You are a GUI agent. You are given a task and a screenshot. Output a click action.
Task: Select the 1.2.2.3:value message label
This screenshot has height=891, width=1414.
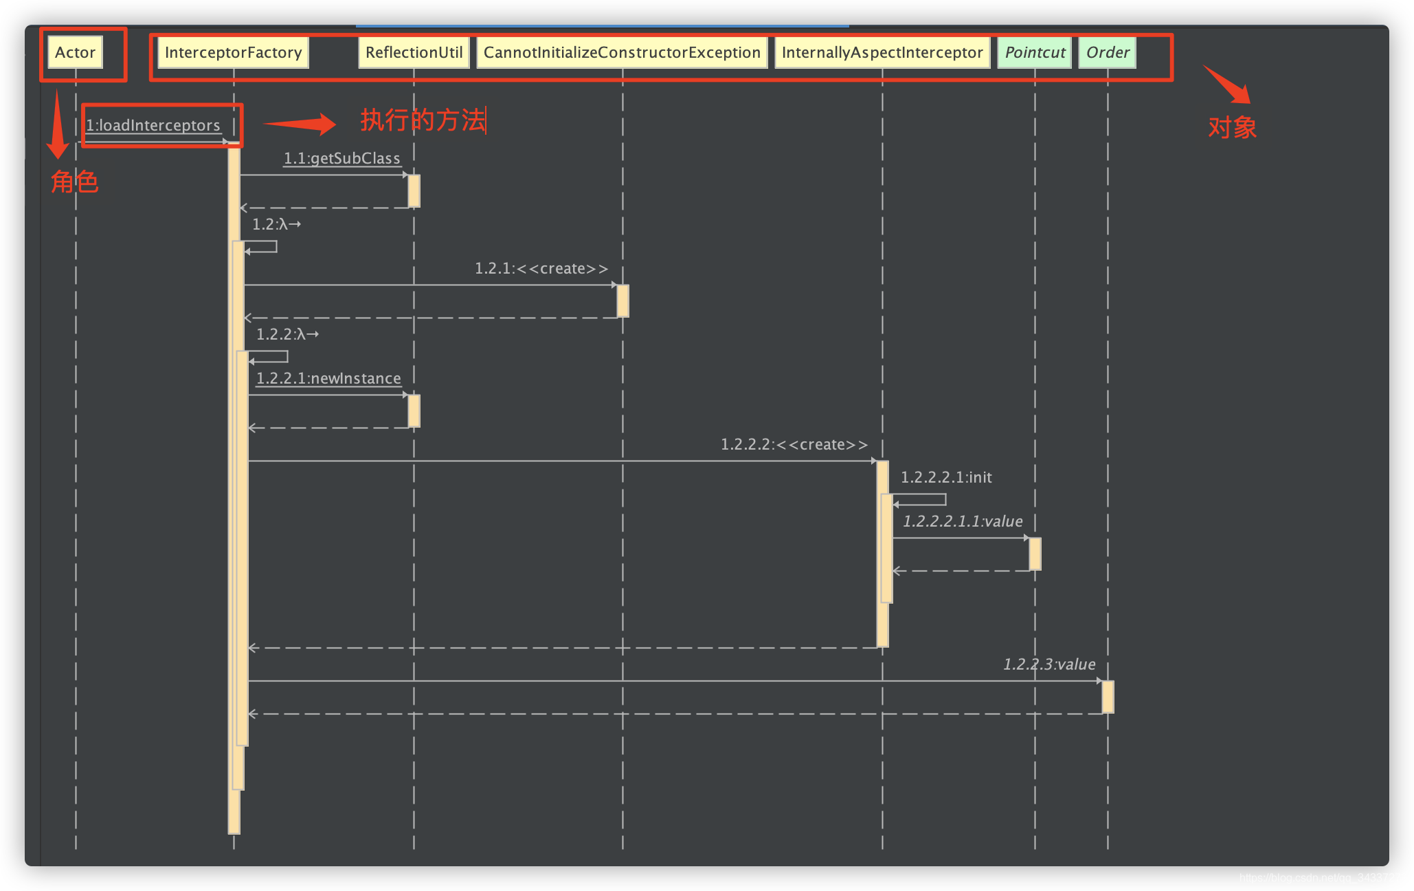[x=1048, y=664]
